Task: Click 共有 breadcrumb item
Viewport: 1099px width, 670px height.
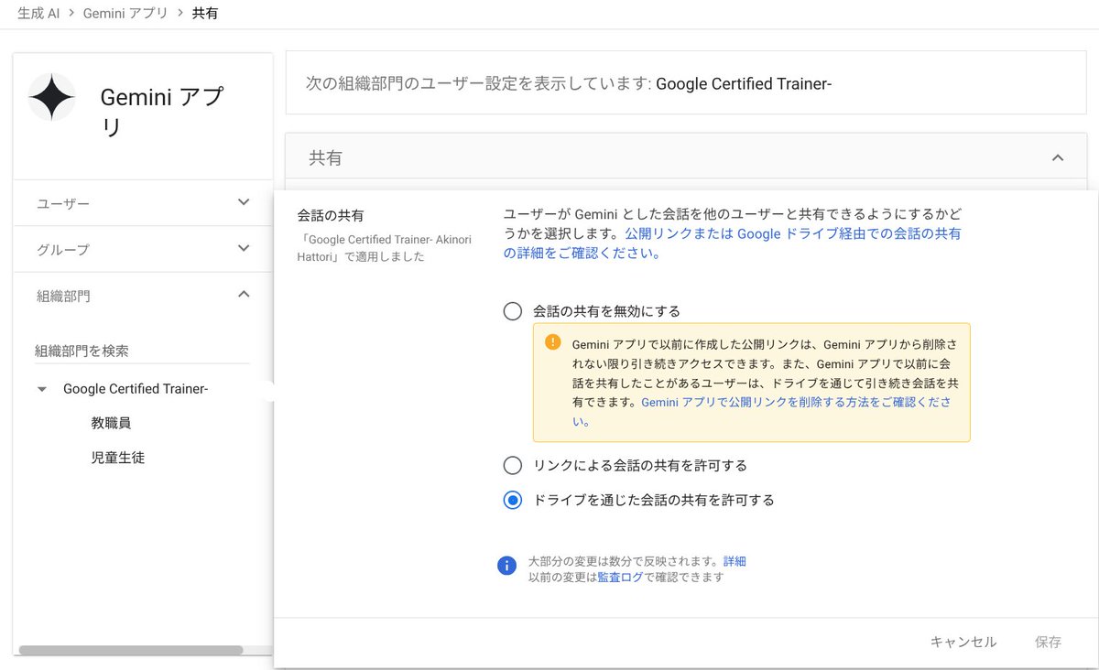Action: [x=205, y=14]
